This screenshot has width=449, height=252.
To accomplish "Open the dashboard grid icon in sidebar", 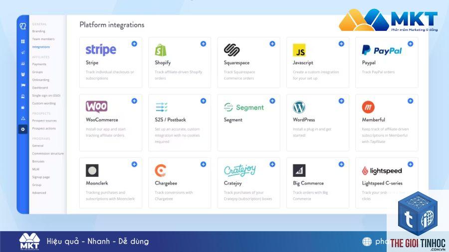I will tap(23, 41).
